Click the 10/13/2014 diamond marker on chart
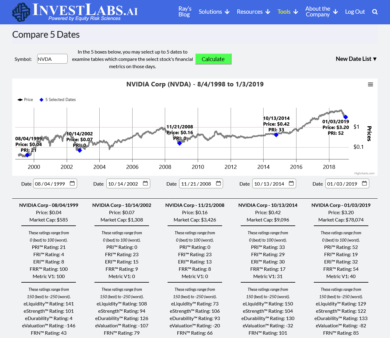390x338 pixels. [x=276, y=135]
